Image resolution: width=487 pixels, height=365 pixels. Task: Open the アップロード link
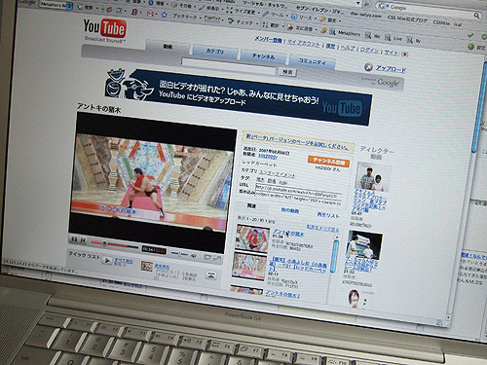pos(391,68)
